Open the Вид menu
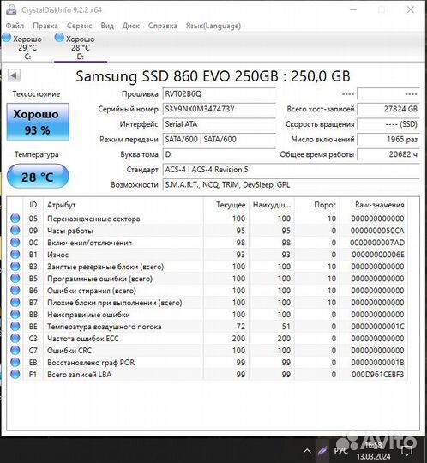 [x=107, y=26]
